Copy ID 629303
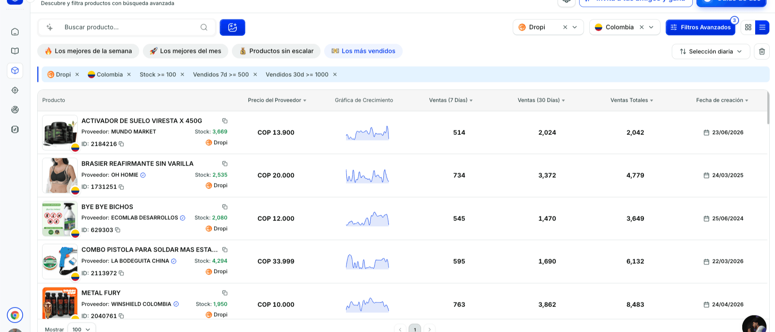 pos(118,230)
